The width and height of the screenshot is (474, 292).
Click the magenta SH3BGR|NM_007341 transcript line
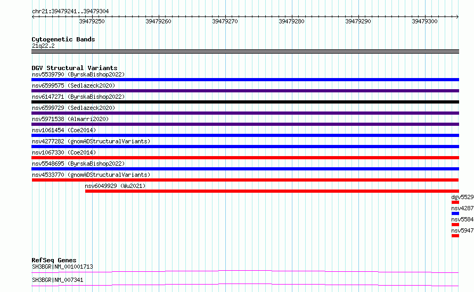[x=245, y=285]
